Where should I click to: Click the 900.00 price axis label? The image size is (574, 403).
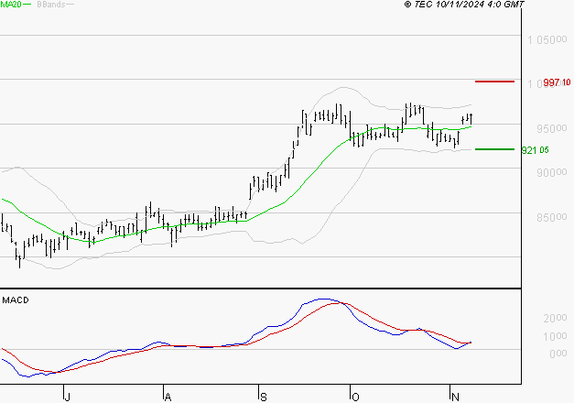[552, 172]
